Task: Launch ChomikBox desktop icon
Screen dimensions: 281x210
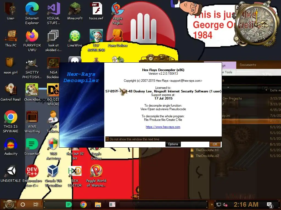Action: 32,92
